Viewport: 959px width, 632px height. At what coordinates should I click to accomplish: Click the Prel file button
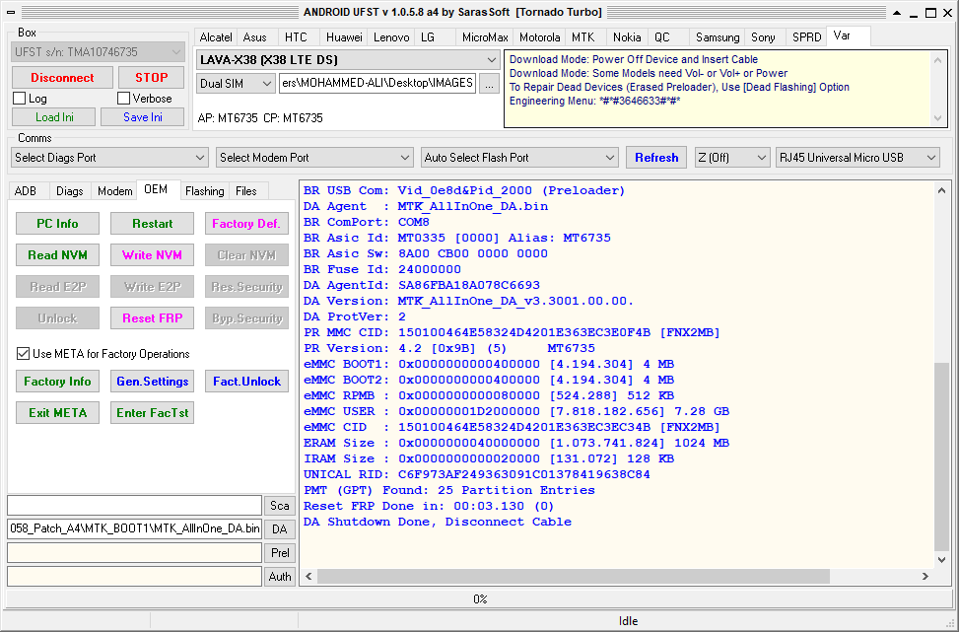[280, 553]
